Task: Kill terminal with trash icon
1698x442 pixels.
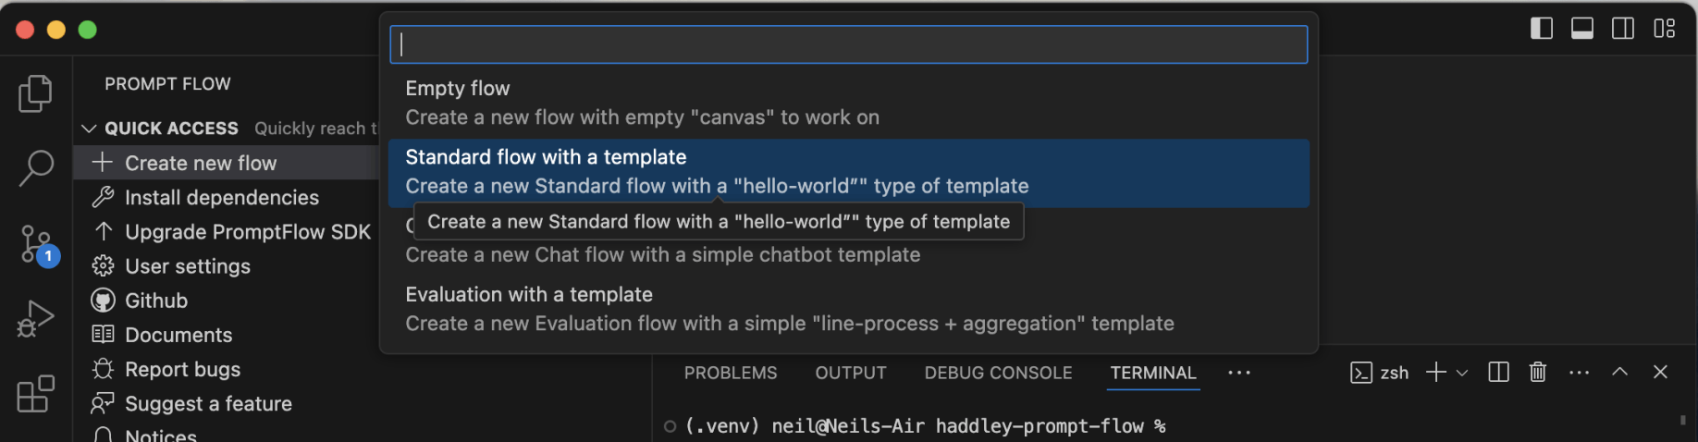Action: point(1537,372)
